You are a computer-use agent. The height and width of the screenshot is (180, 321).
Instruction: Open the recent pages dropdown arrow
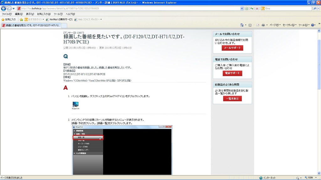(x=13, y=8)
